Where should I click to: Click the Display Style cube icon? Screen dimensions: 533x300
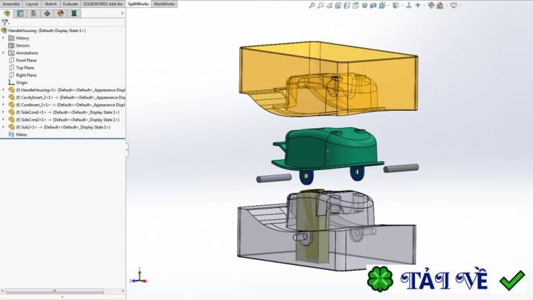[x=395, y=5]
